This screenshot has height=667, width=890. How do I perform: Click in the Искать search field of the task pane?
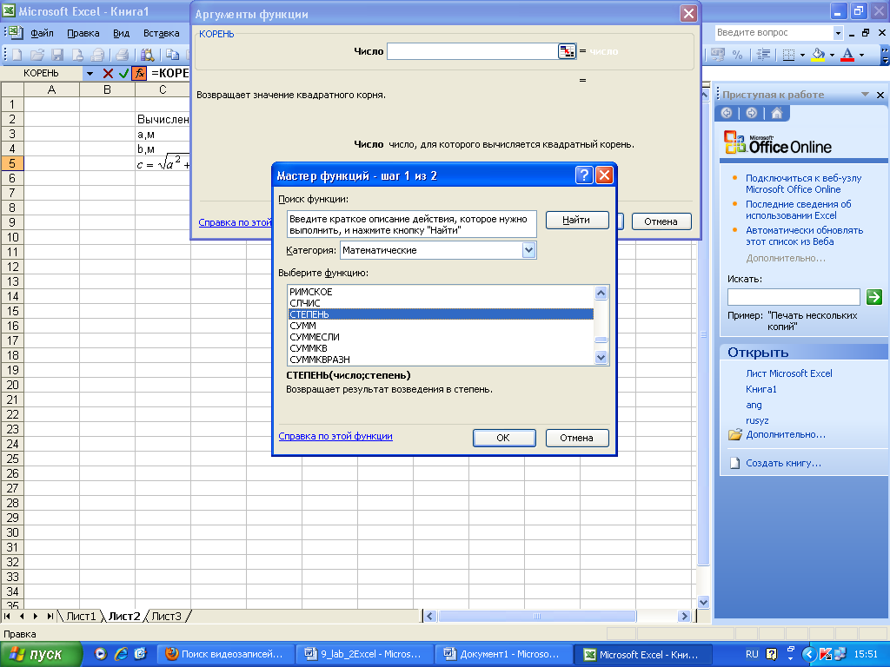point(794,296)
